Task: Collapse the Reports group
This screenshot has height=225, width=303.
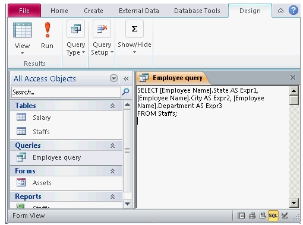Action: point(112,197)
